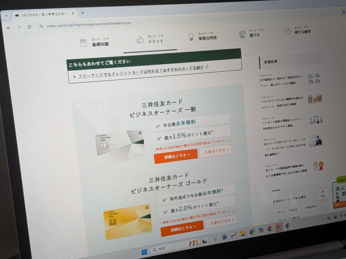Click the thumbs-up icon beside メリット
Screen dimensions: 346x259
(140, 40)
